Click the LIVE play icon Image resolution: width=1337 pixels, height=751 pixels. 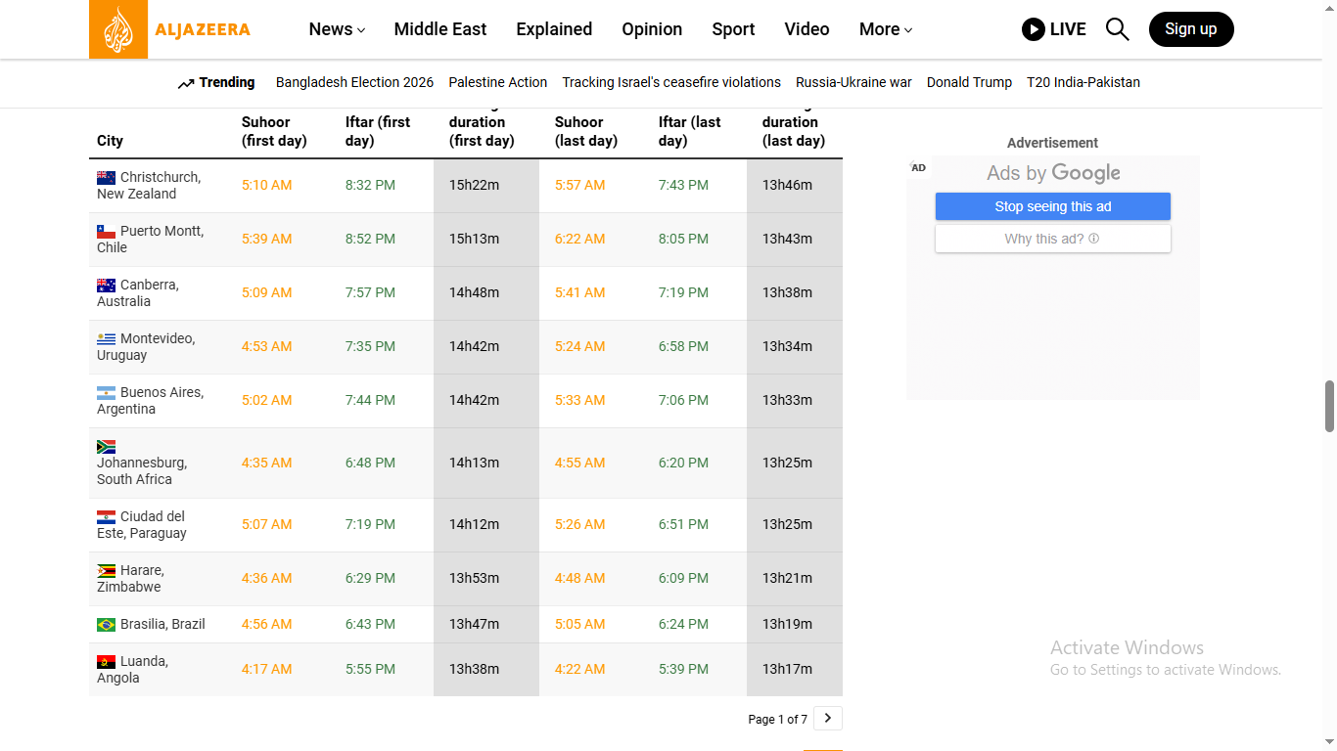pos(1033,29)
